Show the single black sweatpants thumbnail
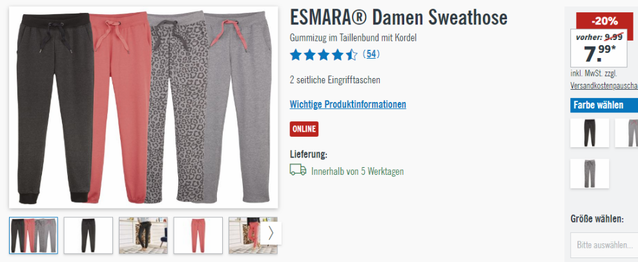This screenshot has width=638, height=262. (x=88, y=236)
